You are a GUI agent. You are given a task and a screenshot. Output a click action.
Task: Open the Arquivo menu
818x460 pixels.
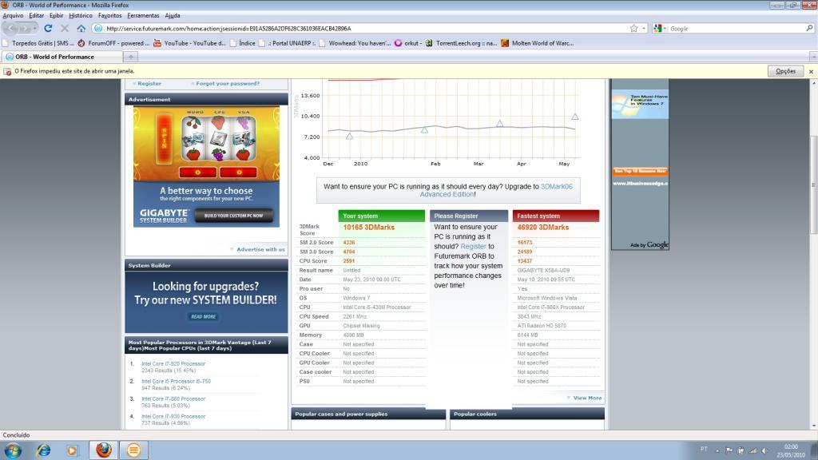pyautogui.click(x=13, y=16)
